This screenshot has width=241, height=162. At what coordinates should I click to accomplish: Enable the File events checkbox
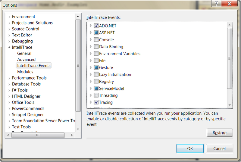click(96, 61)
